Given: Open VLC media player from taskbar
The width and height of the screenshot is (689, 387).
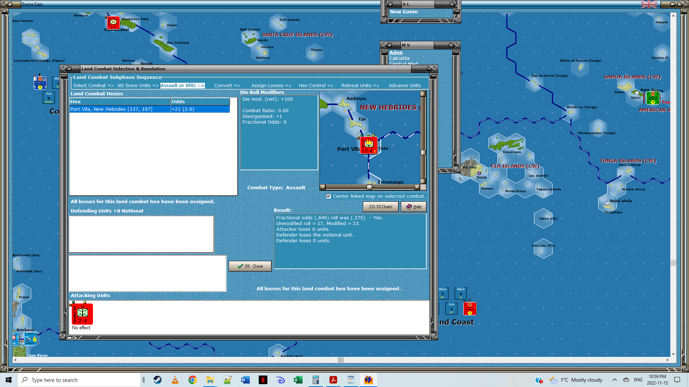Looking at the screenshot, I should [x=175, y=380].
